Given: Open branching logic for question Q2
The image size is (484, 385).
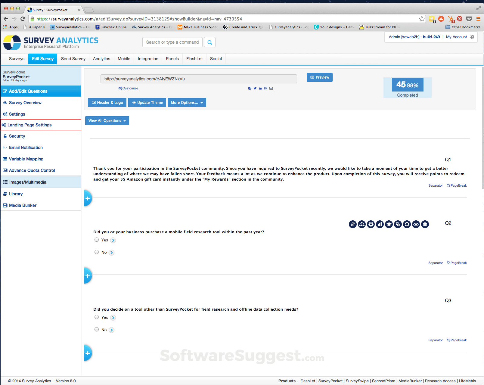Looking at the screenshot, I should [x=361, y=224].
